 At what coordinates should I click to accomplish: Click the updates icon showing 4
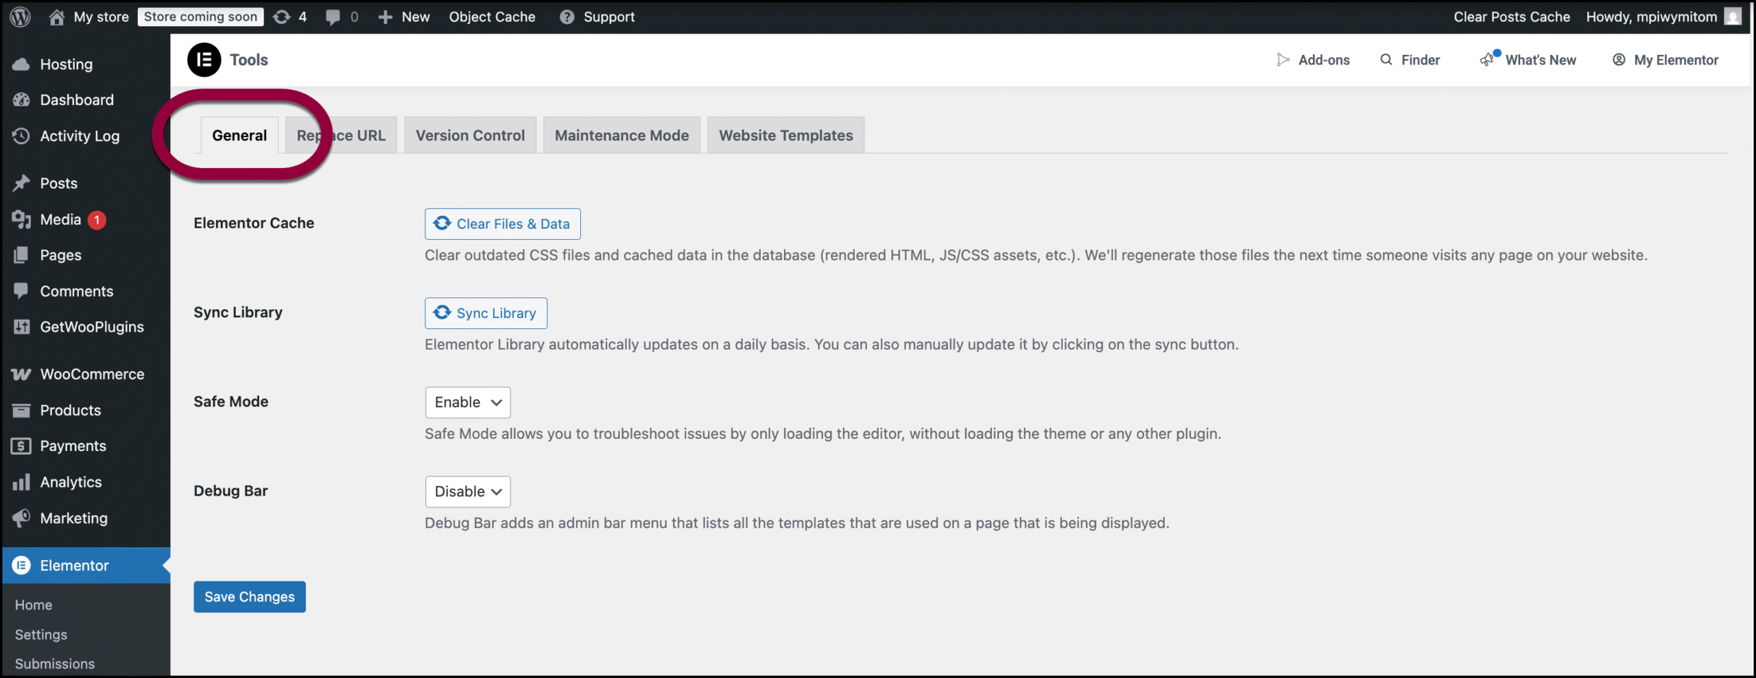coord(282,16)
